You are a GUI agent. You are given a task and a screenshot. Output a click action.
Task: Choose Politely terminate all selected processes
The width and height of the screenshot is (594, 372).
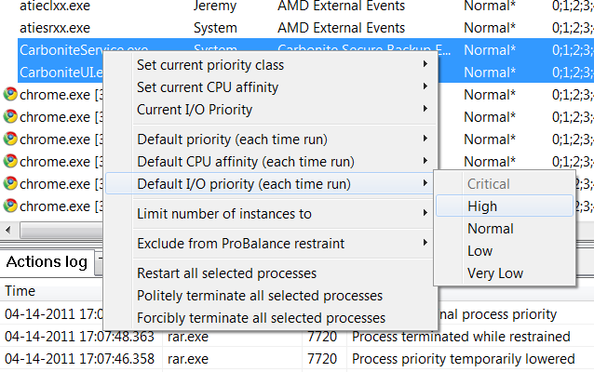click(x=271, y=296)
